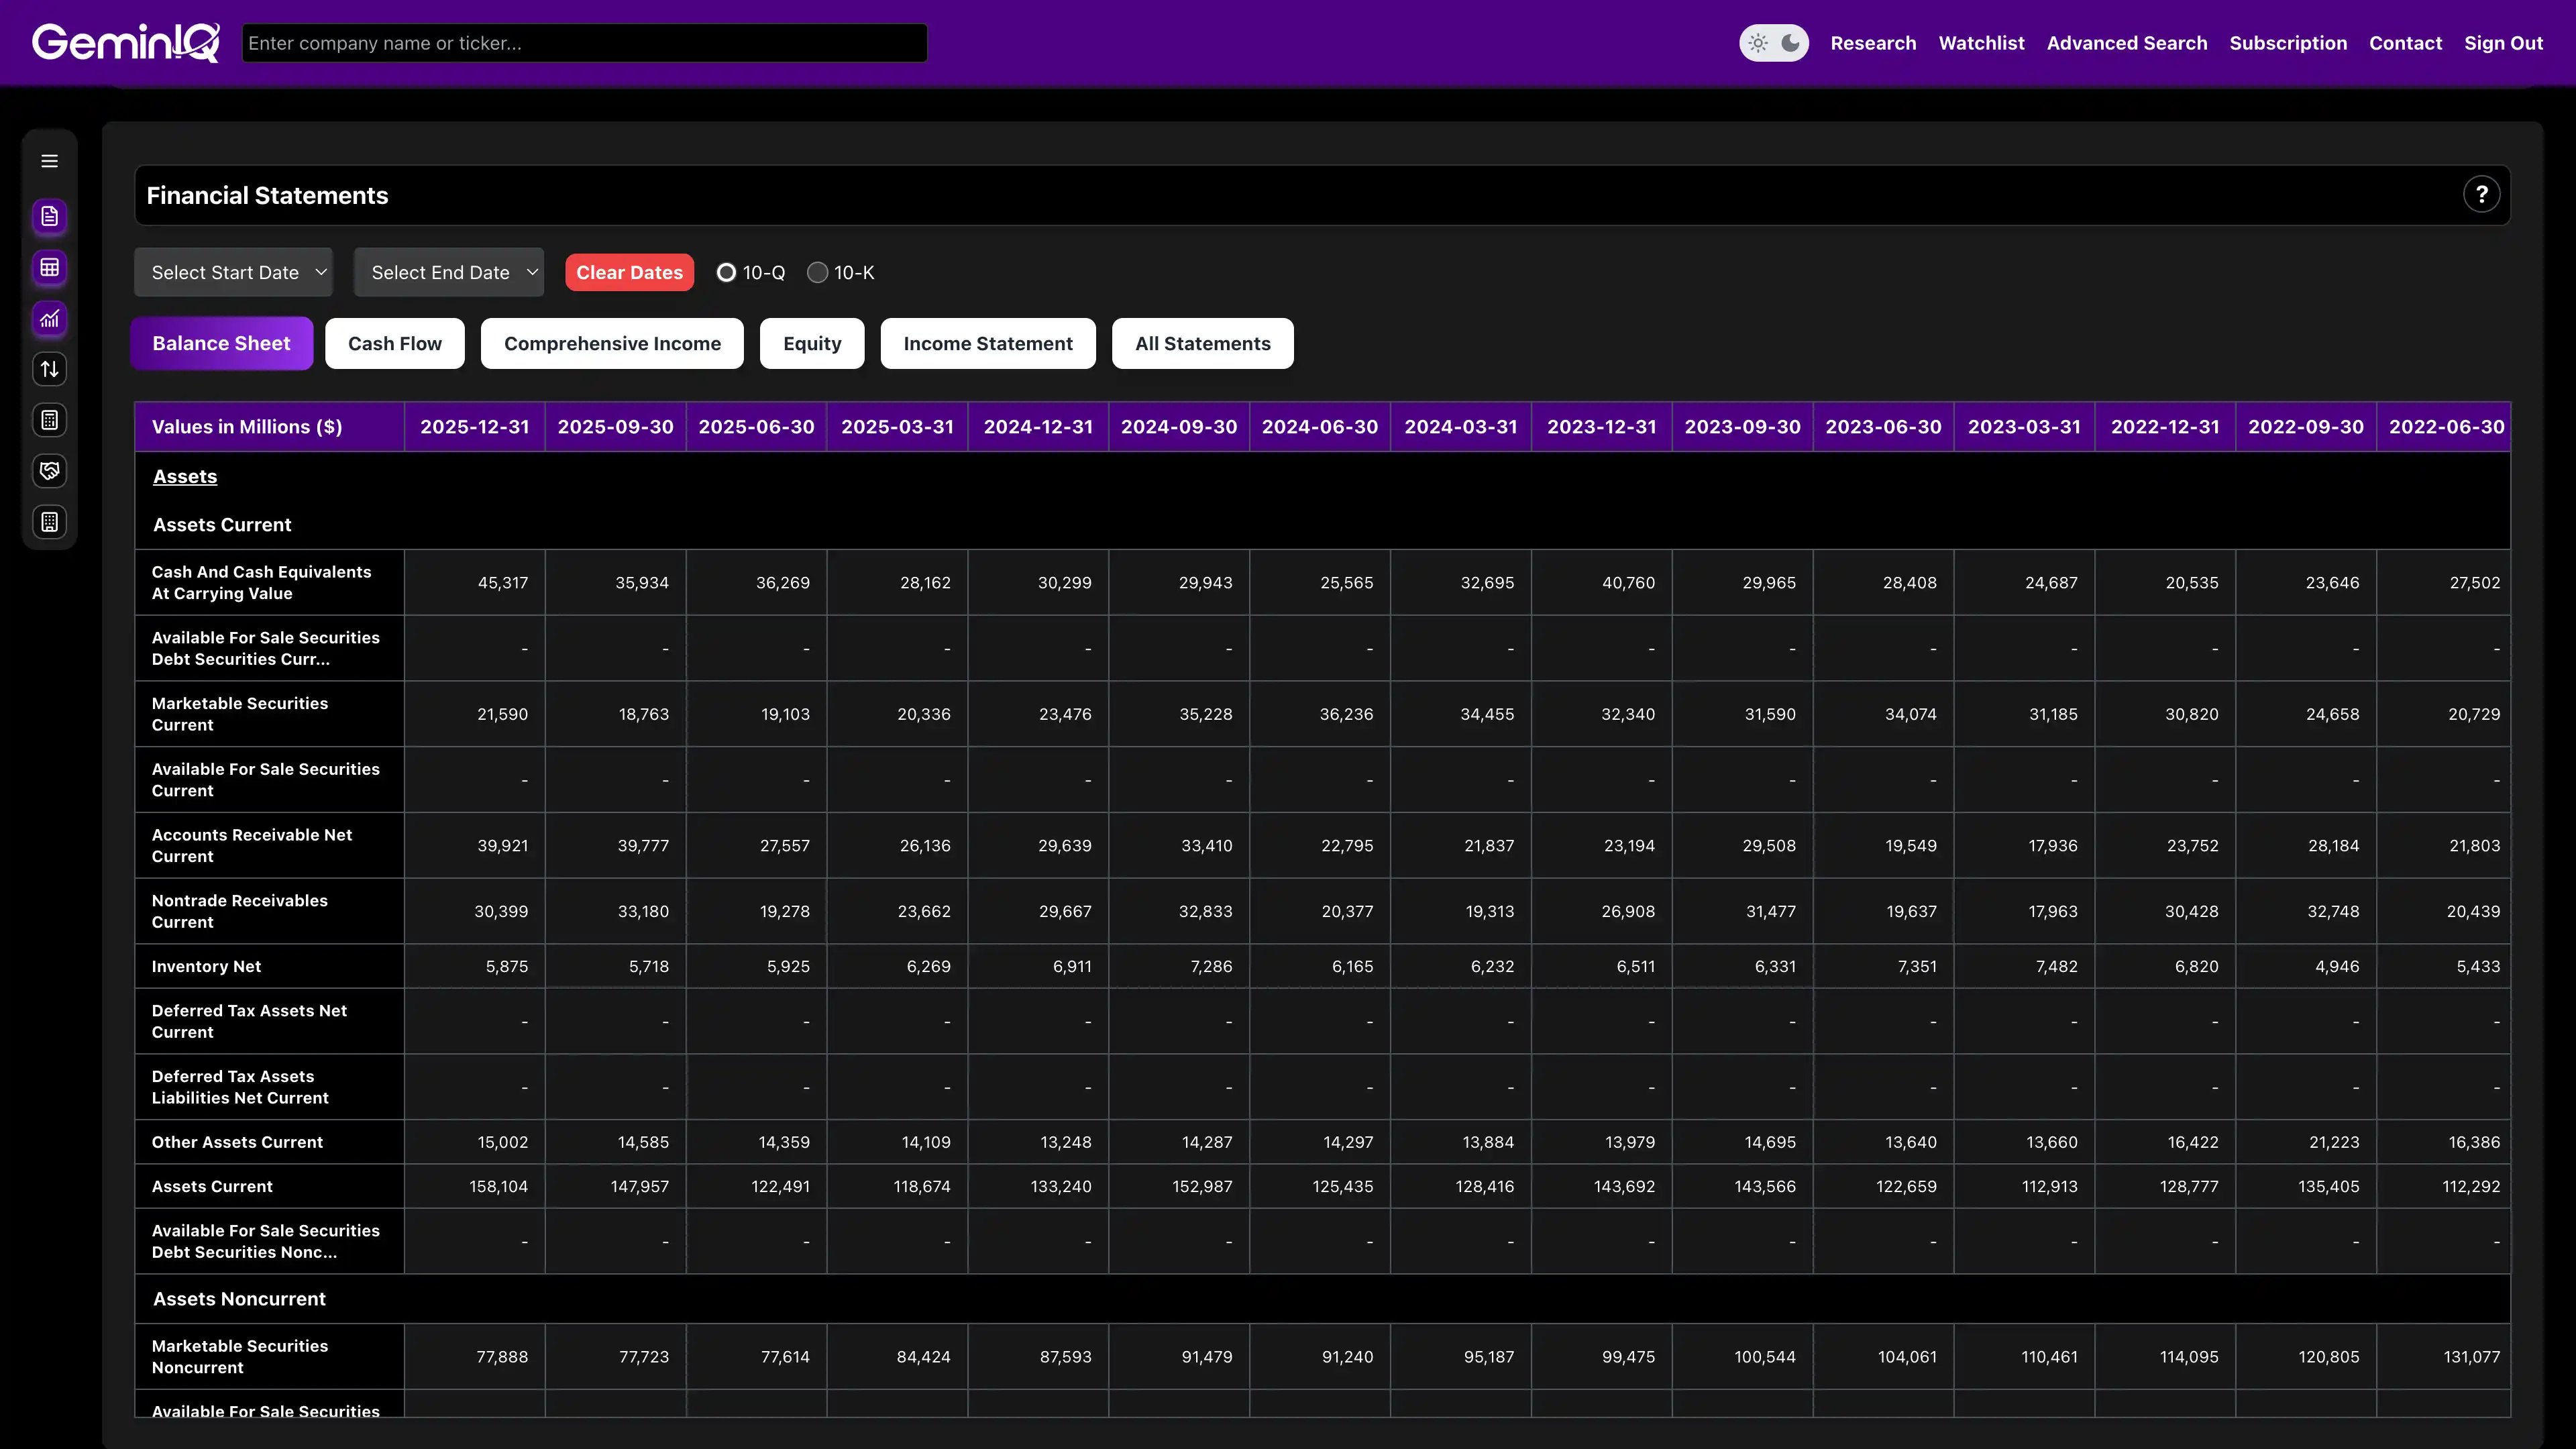Open the Select Start Date dropdown
The height and width of the screenshot is (1449, 2576).
(233, 271)
